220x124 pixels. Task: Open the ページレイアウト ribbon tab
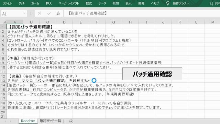69,3
